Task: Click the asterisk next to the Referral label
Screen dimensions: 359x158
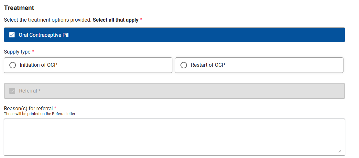Action: (39, 91)
